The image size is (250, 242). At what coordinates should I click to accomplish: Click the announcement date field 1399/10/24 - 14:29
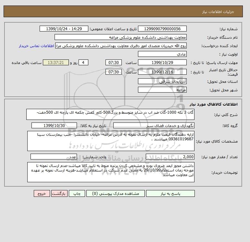coord(64,29)
